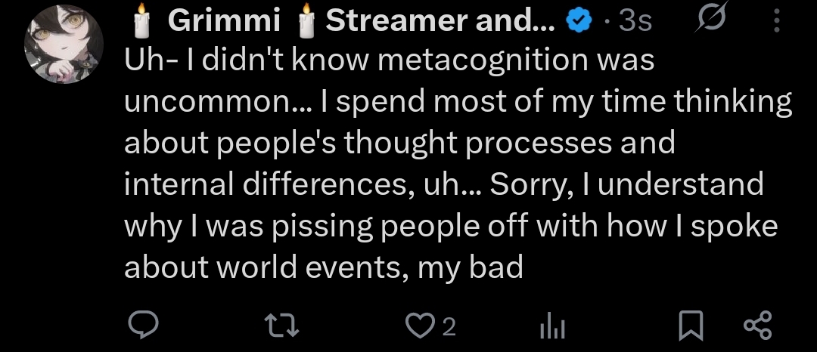Click the word "metacognition" in the tweet

tap(477, 61)
